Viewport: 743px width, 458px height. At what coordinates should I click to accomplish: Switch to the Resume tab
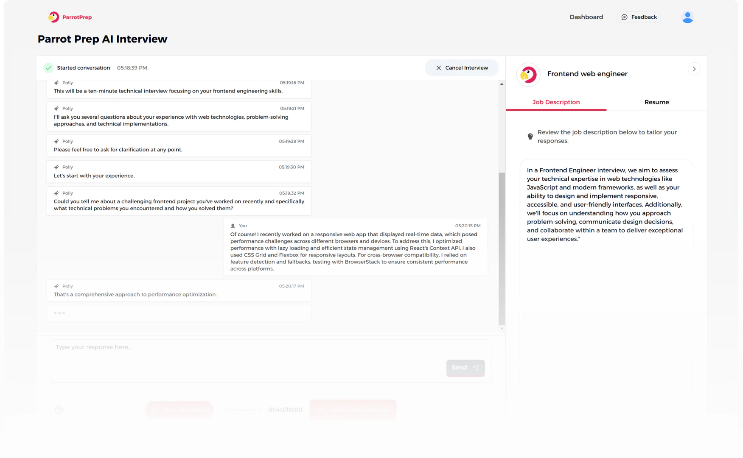657,102
